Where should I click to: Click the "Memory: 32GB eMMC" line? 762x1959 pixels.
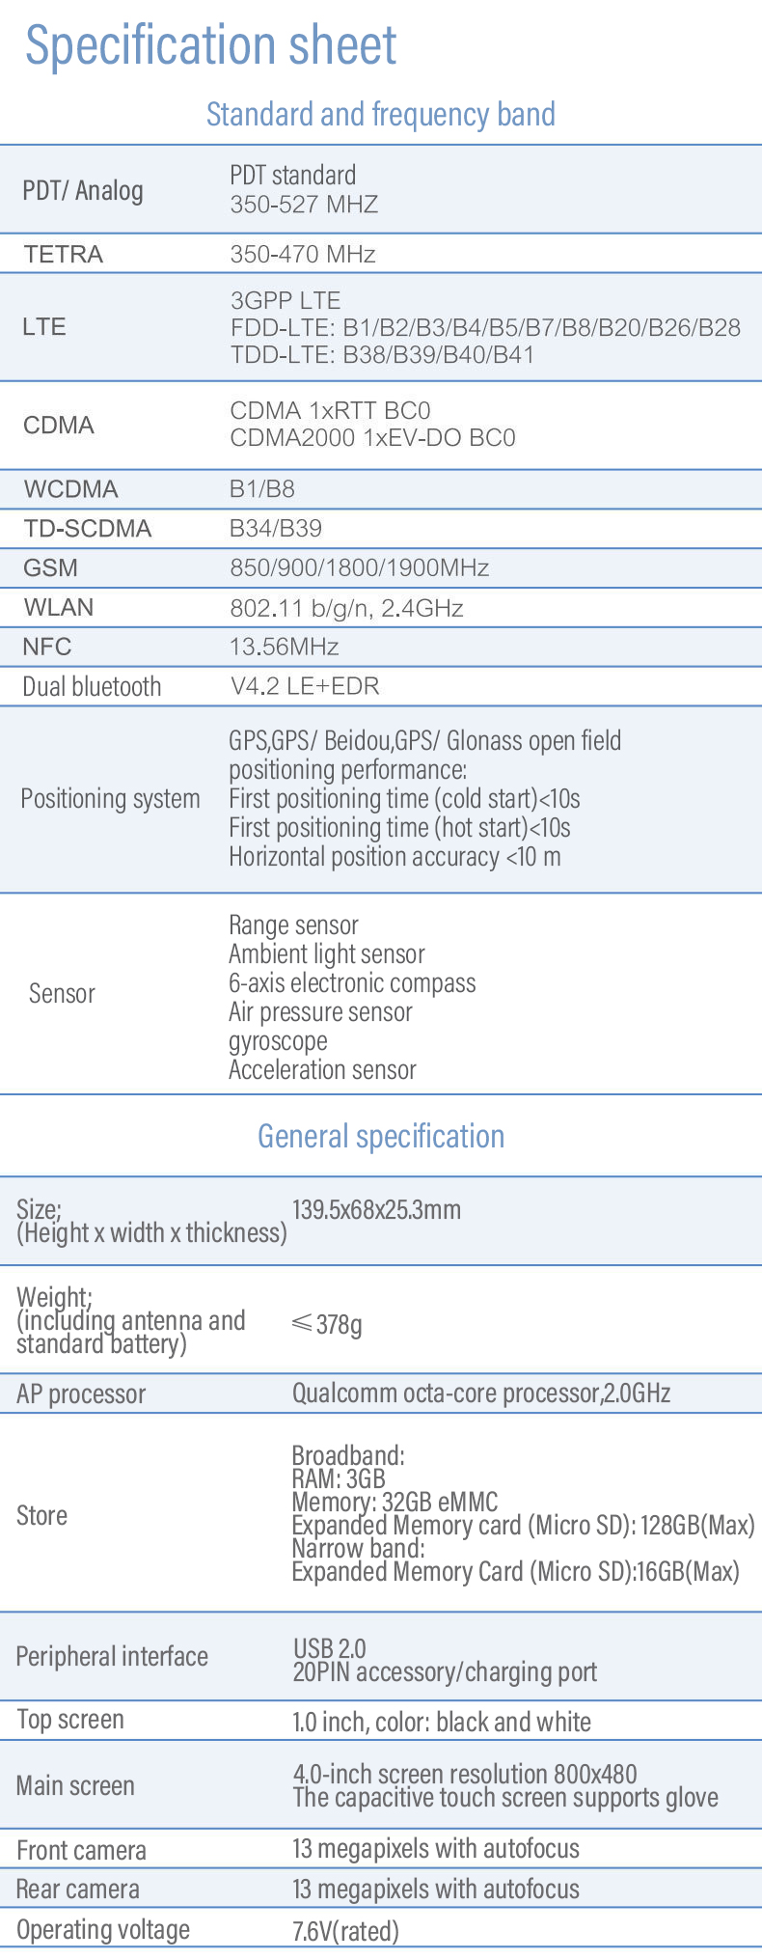click(x=395, y=1502)
